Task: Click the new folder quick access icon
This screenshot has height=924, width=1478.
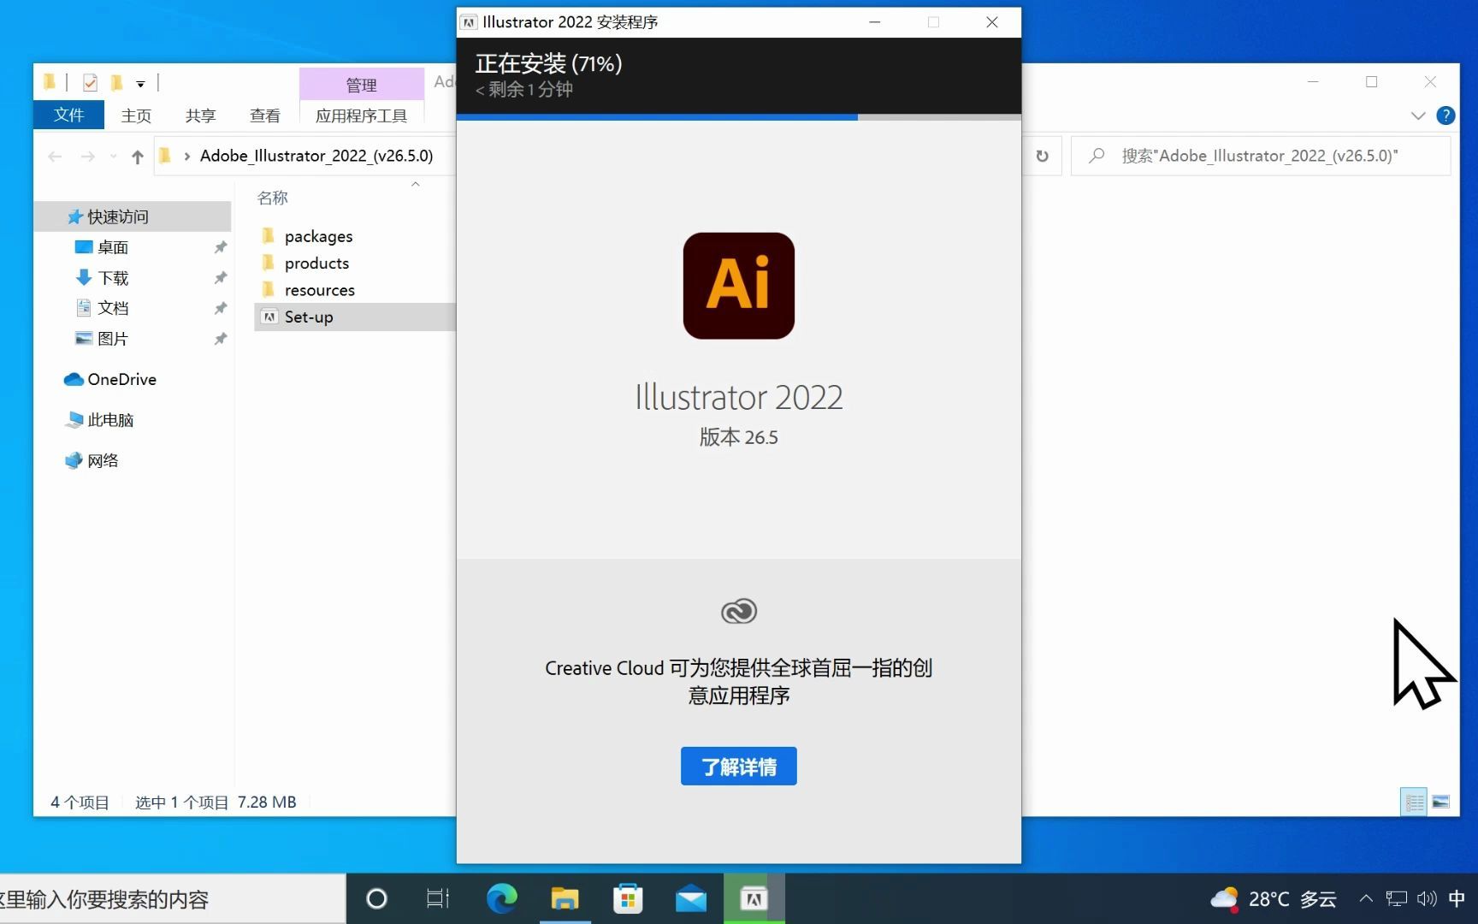Action: pyautogui.click(x=116, y=82)
